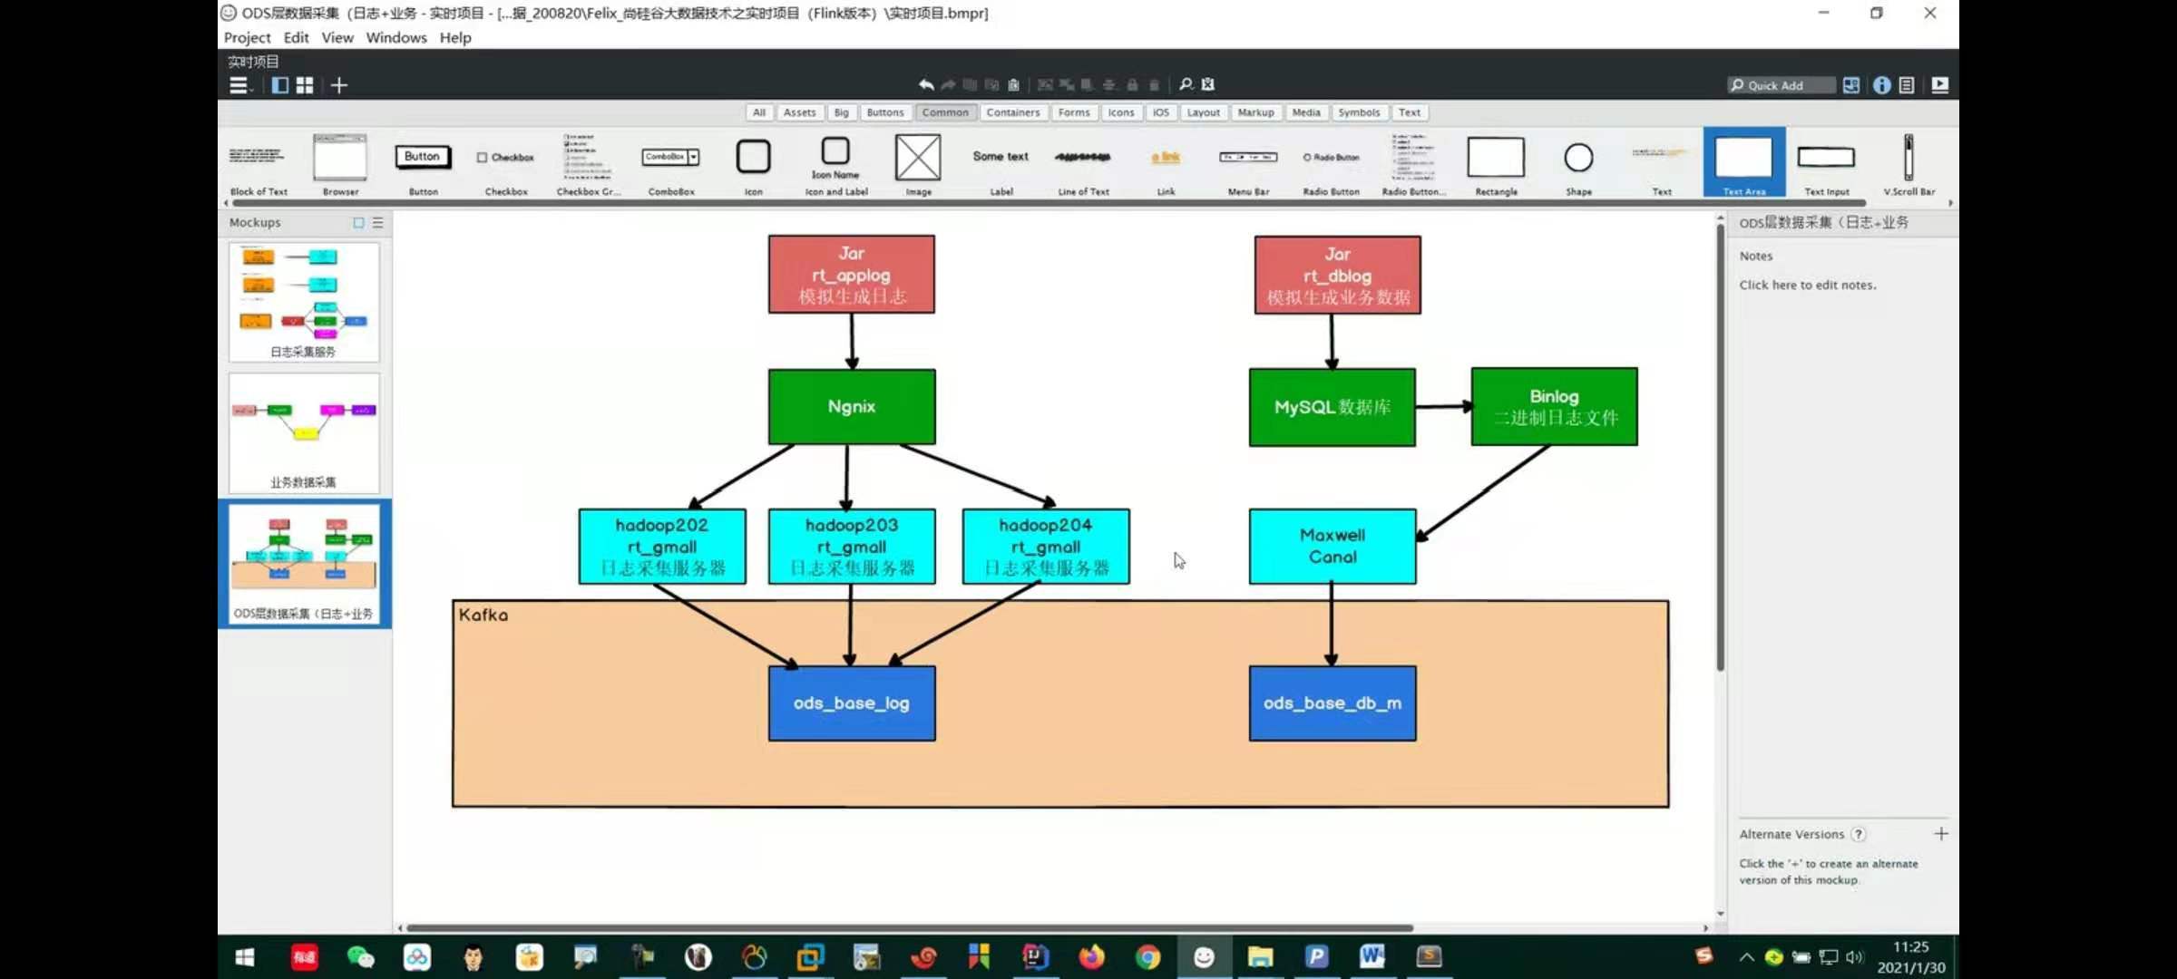Open the 业务数据采集 mockup thumbnail

click(x=304, y=432)
